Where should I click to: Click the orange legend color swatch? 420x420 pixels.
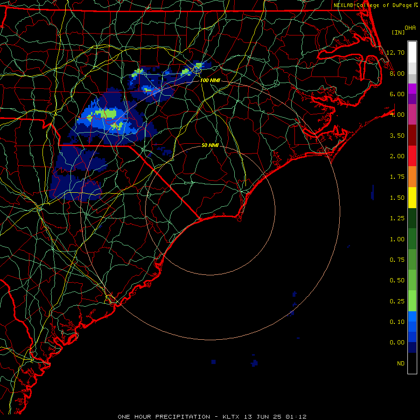coord(412,177)
